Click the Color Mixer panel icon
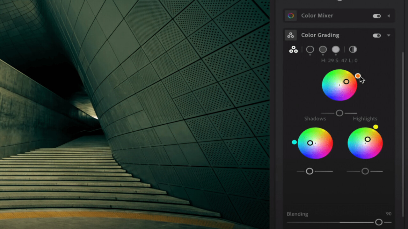This screenshot has width=408, height=229. (290, 16)
